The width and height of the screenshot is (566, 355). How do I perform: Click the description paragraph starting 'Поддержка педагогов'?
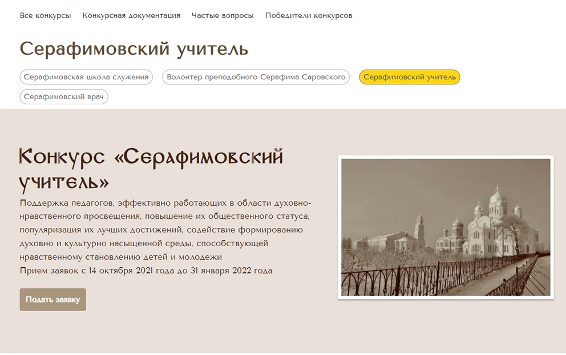(x=165, y=230)
